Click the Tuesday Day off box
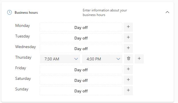This screenshot has width=178, height=103. point(81,38)
